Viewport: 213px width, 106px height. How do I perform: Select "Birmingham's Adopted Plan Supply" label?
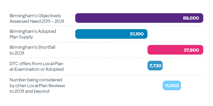(x=33, y=34)
